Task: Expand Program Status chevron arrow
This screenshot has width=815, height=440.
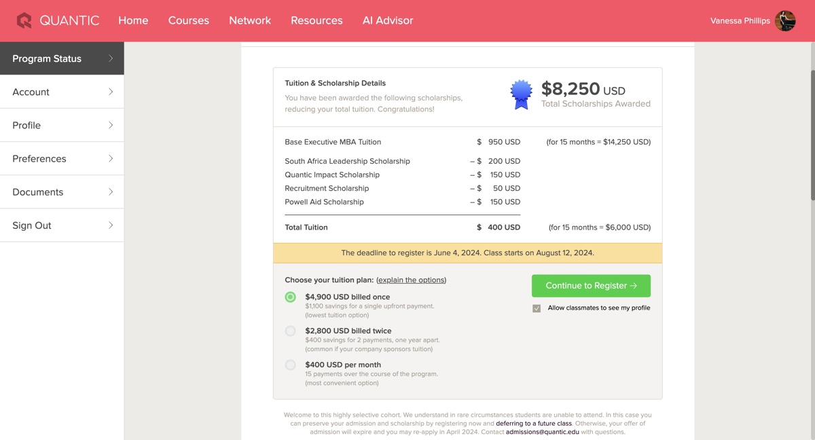Action: [x=111, y=58]
